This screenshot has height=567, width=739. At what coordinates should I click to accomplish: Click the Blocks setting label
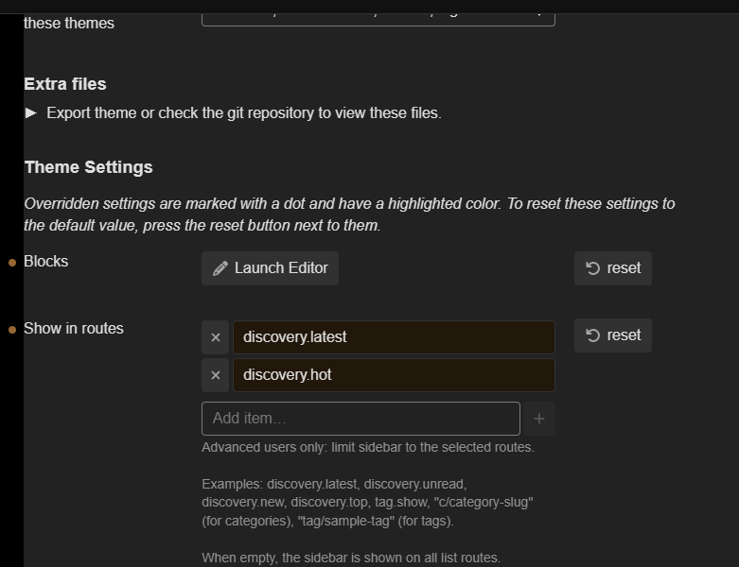[x=46, y=262]
